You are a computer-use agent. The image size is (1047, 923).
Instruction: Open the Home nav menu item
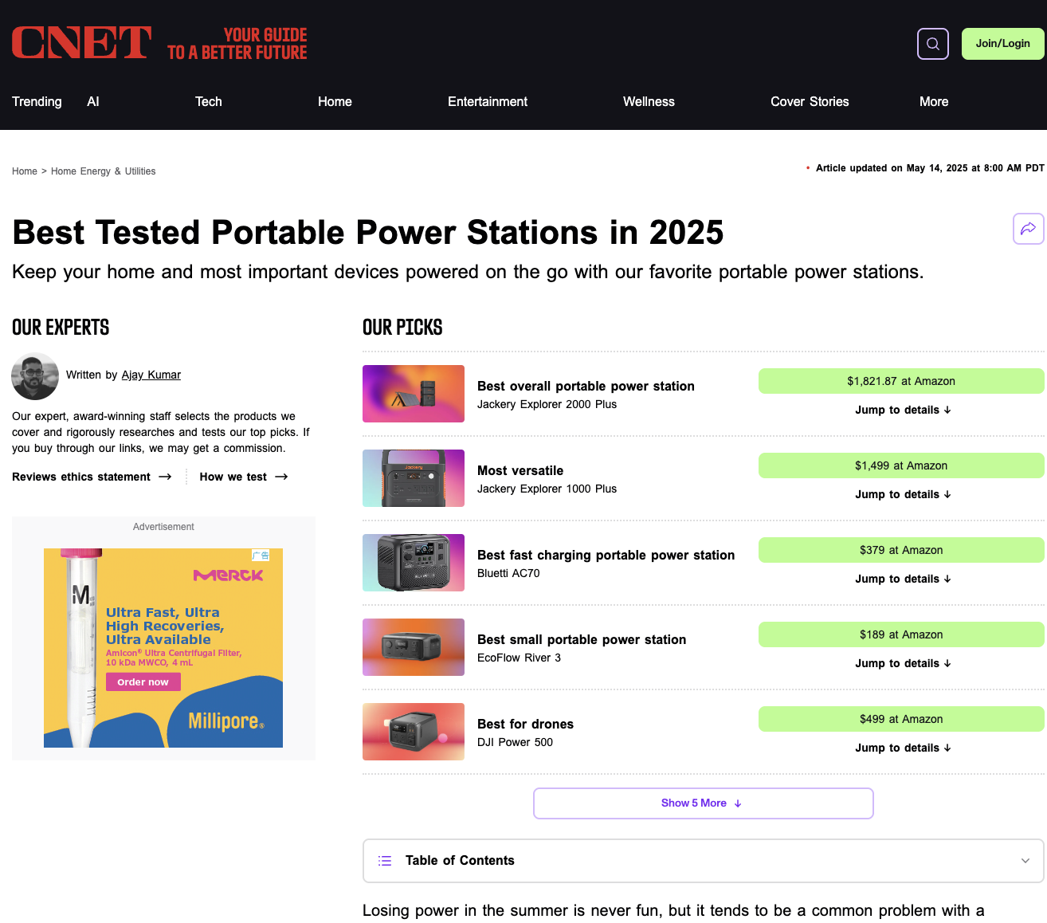pyautogui.click(x=335, y=101)
